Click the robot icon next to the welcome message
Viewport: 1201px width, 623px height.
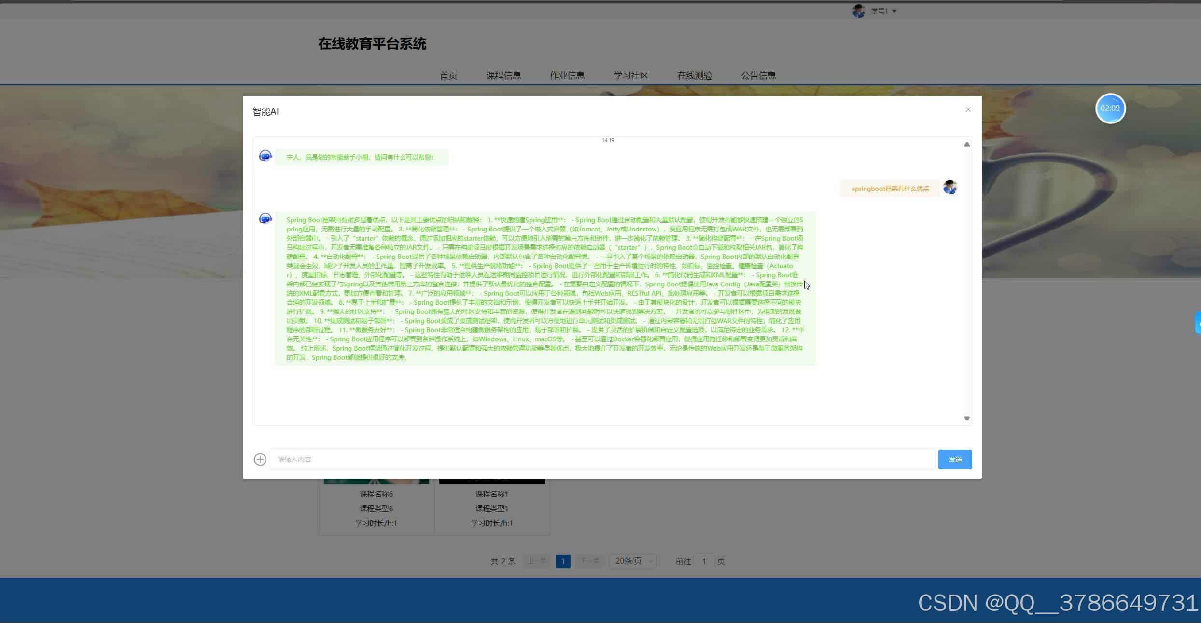tap(265, 156)
